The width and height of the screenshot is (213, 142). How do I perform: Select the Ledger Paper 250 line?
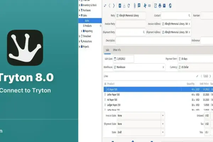pyautogui.click(x=158, y=105)
